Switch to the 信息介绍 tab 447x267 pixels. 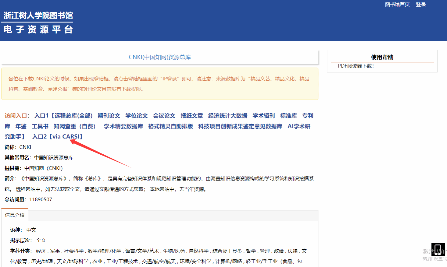pos(15,215)
